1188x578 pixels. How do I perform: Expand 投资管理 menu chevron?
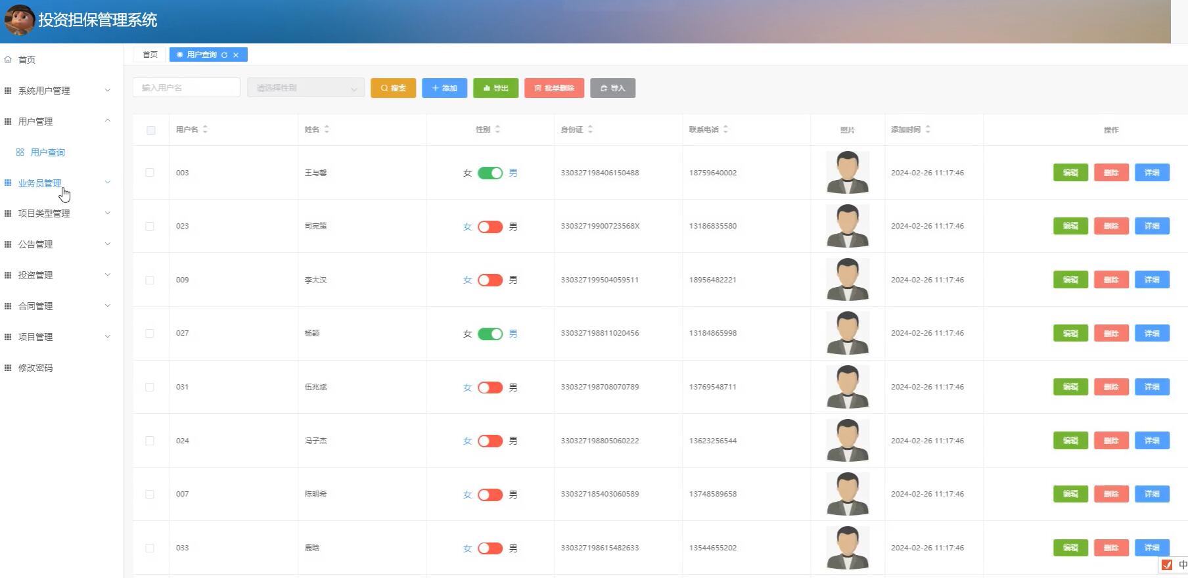pos(108,275)
